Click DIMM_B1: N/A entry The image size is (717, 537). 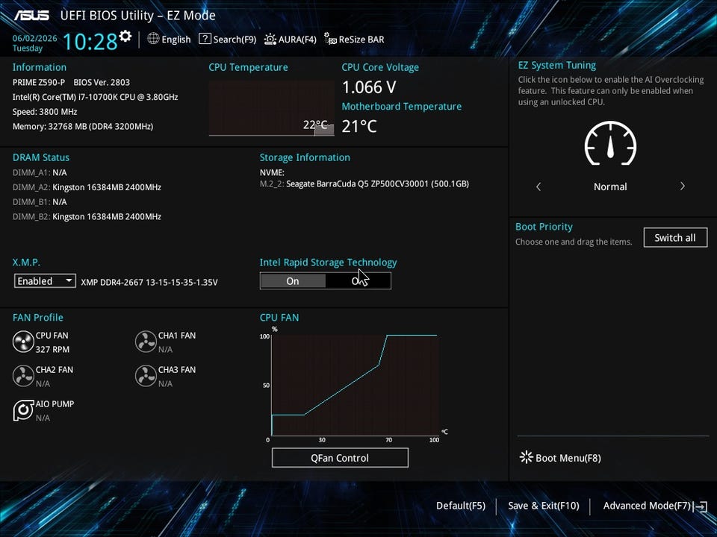[x=40, y=202]
